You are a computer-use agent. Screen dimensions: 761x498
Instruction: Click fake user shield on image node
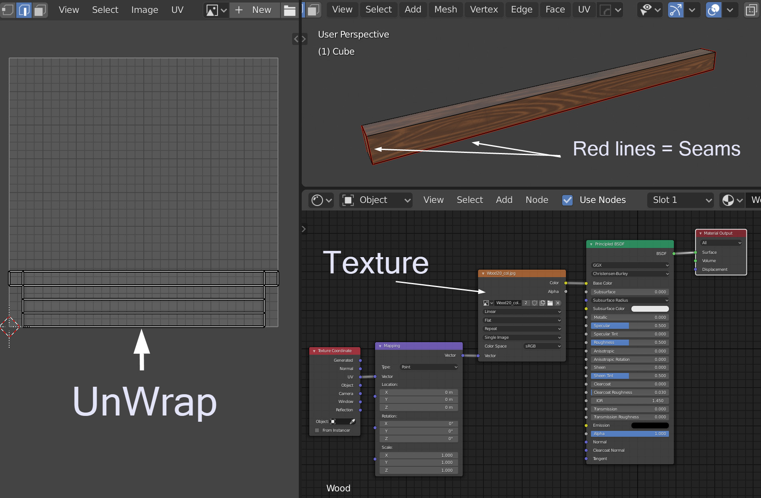point(535,303)
